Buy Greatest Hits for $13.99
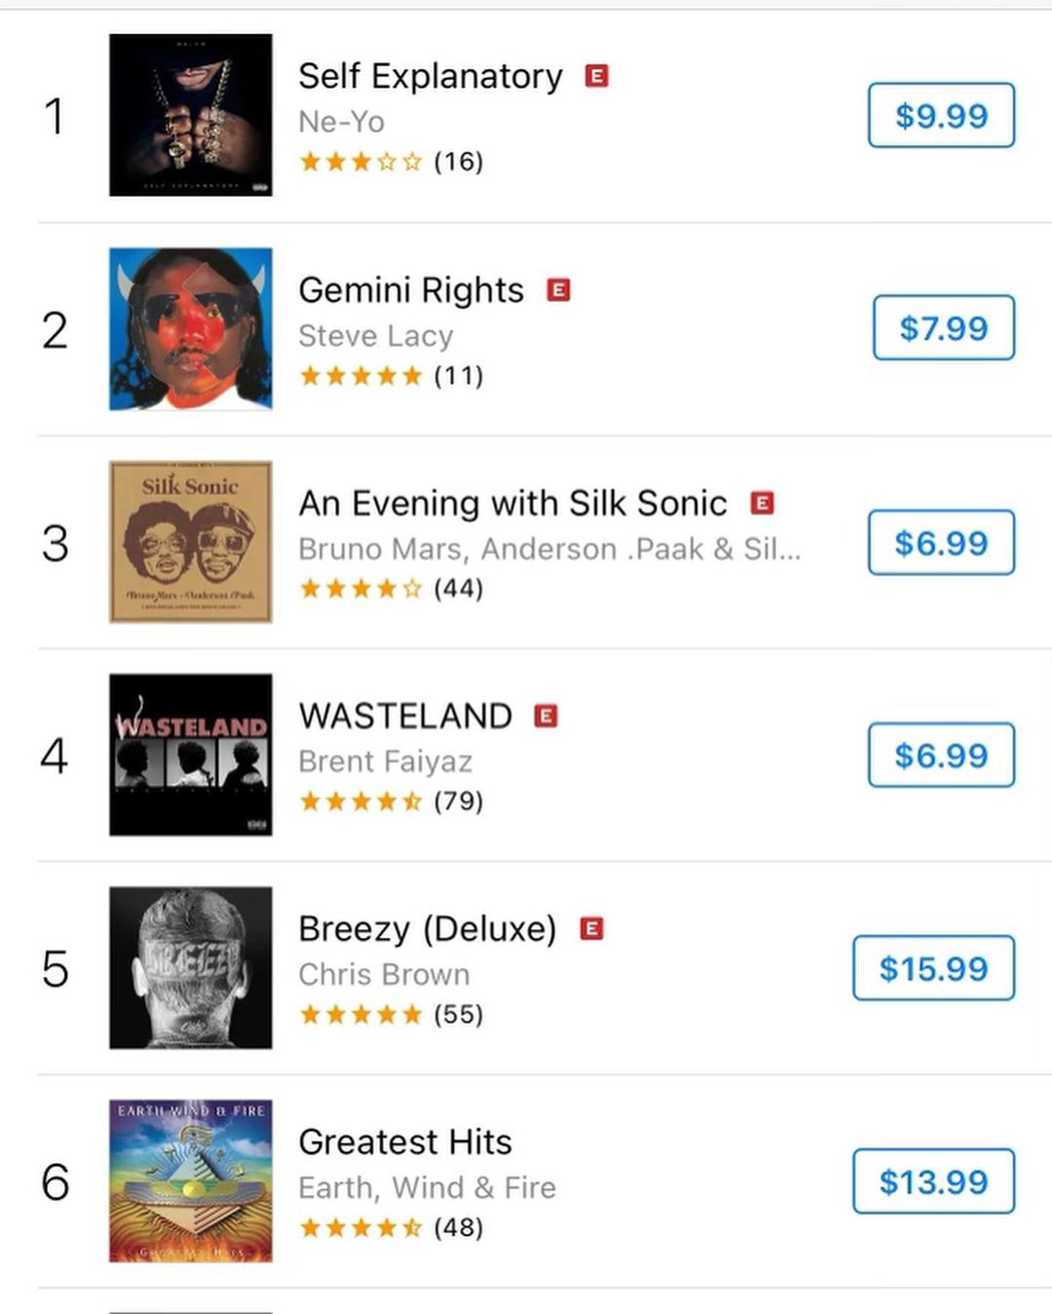1052x1314 pixels. 933,1182
